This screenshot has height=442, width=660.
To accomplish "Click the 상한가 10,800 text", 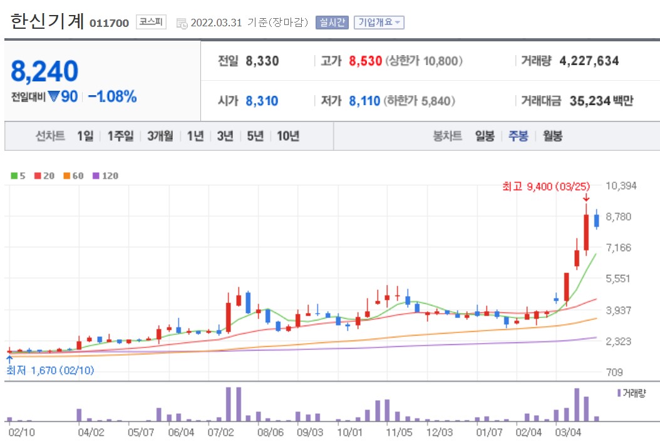I will click(x=425, y=61).
